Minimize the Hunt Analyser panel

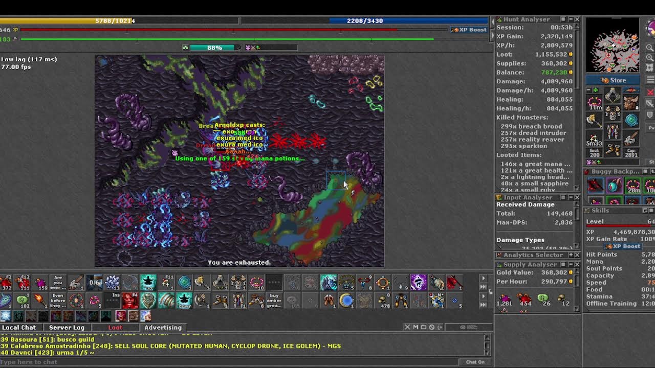pyautogui.click(x=570, y=19)
